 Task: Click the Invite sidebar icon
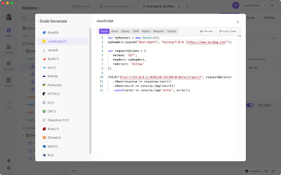pyautogui.click(x=9, y=105)
